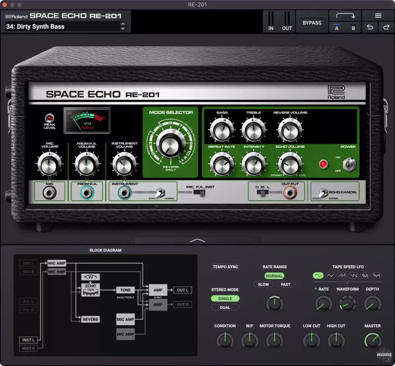
Task: Select the sine LFO waveform
Action: coord(318,275)
